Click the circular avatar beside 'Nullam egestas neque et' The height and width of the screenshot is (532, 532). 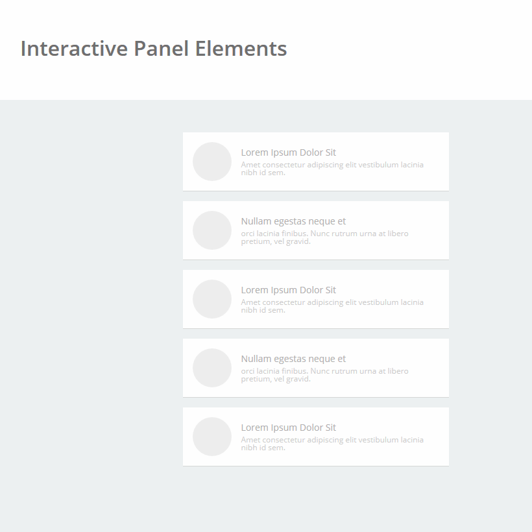[212, 230]
